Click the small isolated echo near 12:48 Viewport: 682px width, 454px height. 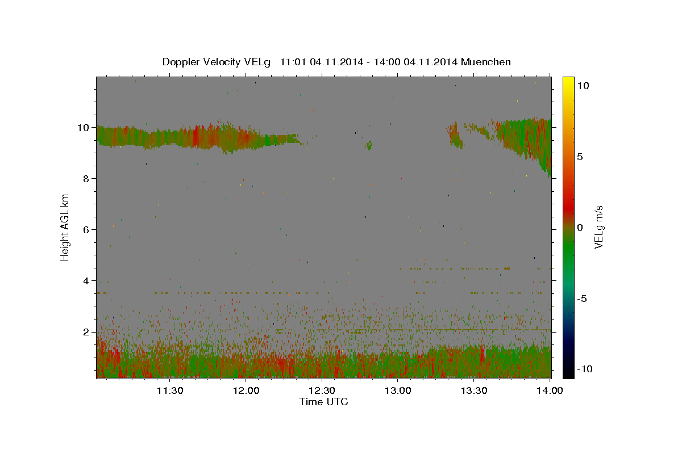point(369,146)
